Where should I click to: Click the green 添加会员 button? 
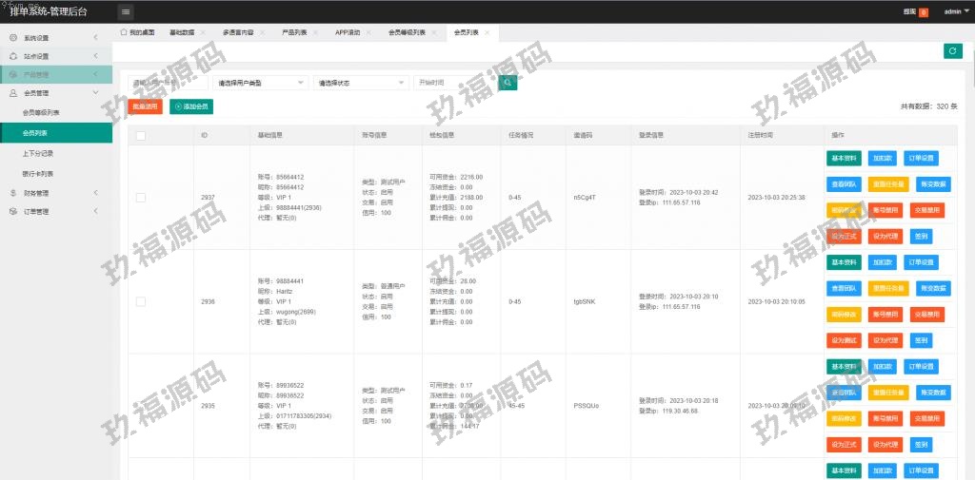tap(191, 106)
